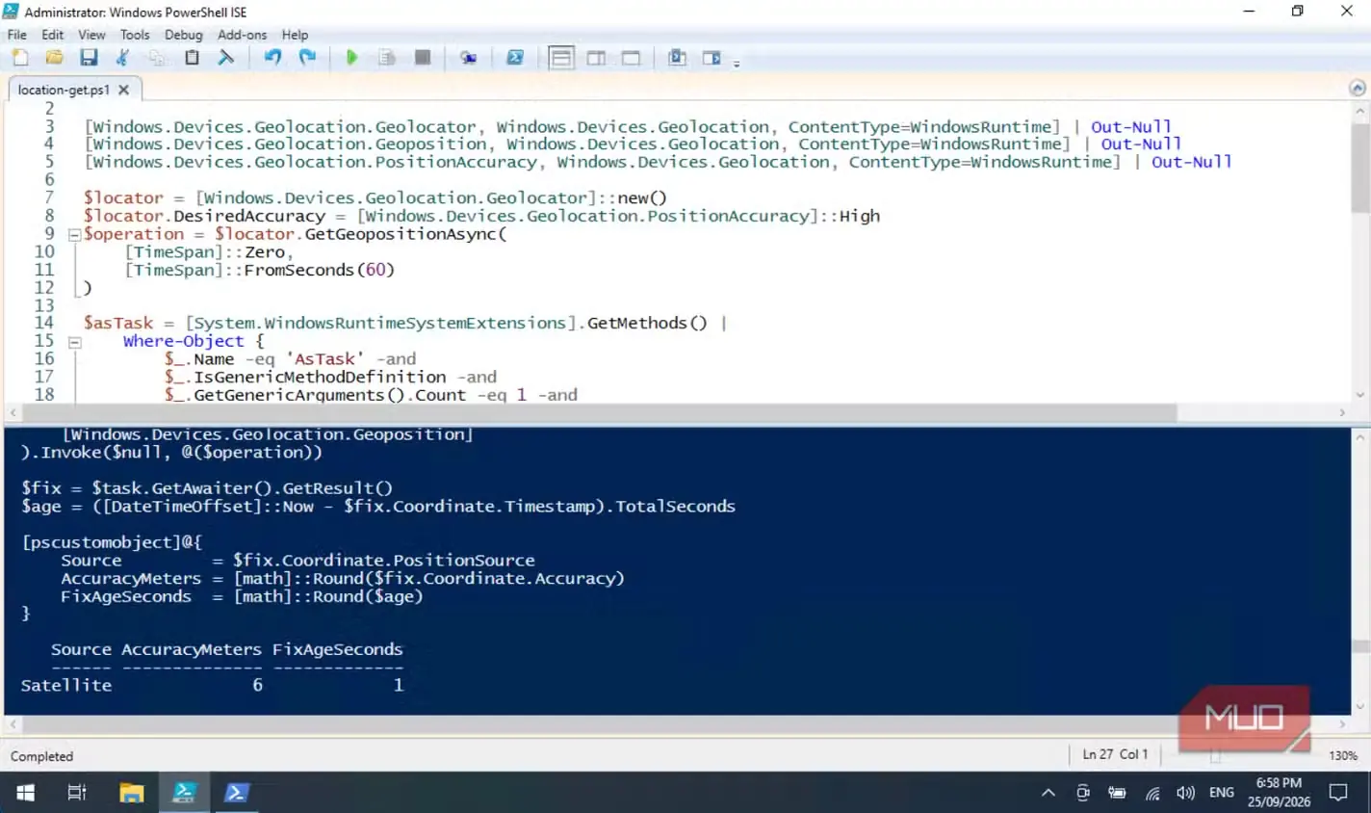Show script pane on the right
This screenshot has height=813, width=1371.
[x=596, y=58]
